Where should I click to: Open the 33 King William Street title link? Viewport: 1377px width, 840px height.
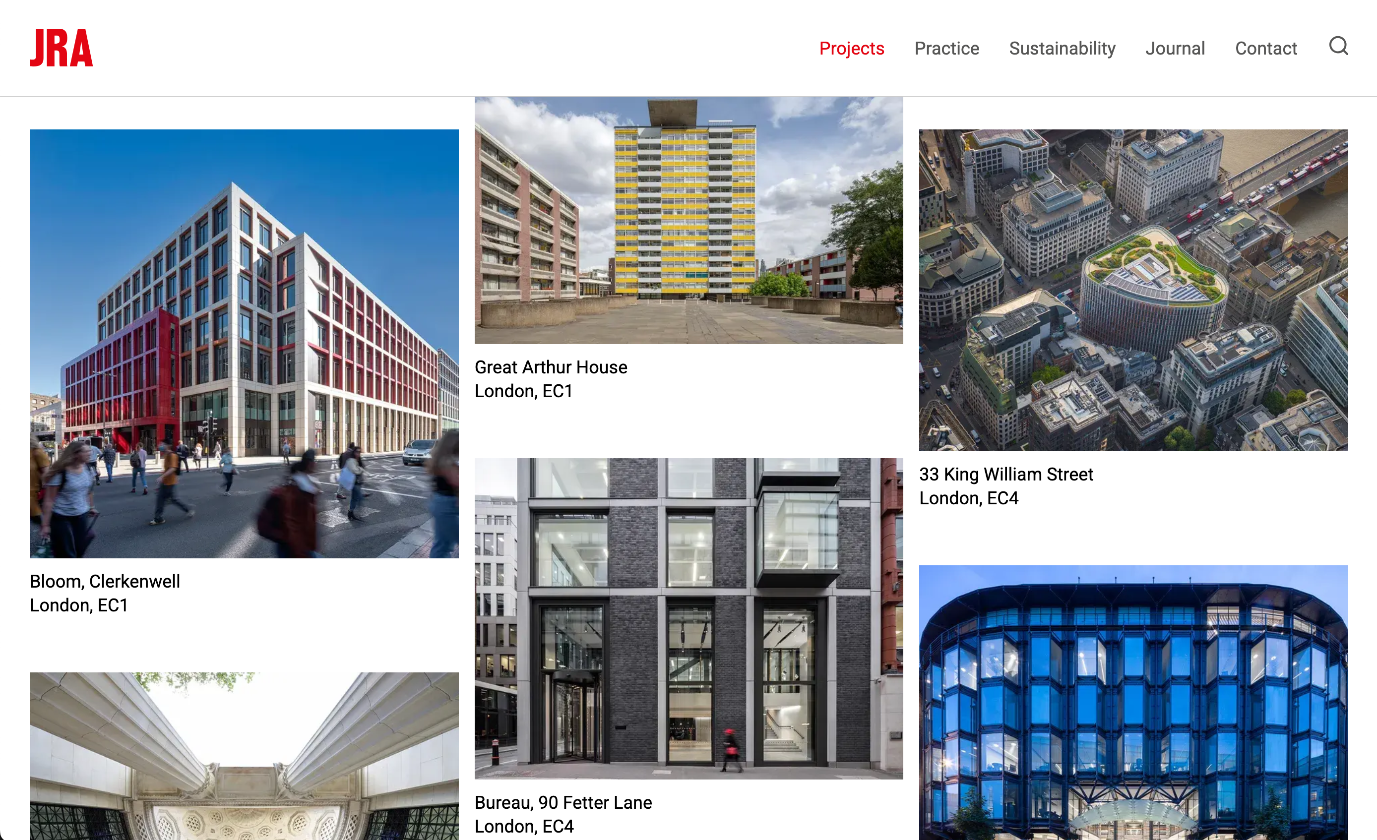(x=1006, y=474)
